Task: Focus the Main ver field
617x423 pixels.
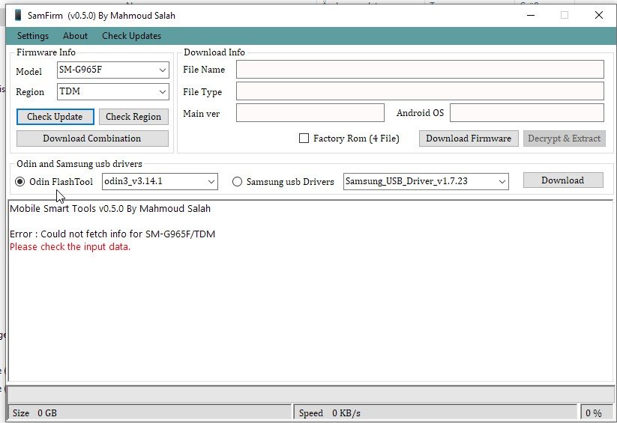Action: tap(310, 113)
